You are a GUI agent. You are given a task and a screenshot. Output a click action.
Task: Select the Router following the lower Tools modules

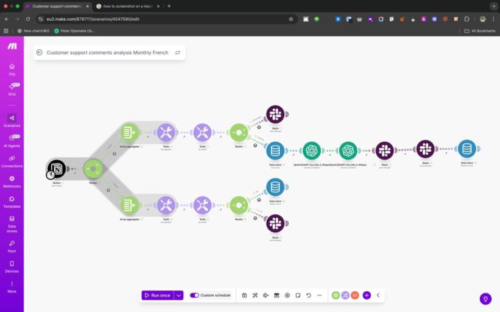point(239,205)
